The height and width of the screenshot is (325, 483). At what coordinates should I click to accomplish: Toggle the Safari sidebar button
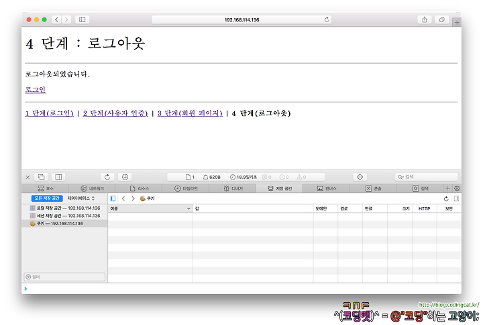click(83, 19)
